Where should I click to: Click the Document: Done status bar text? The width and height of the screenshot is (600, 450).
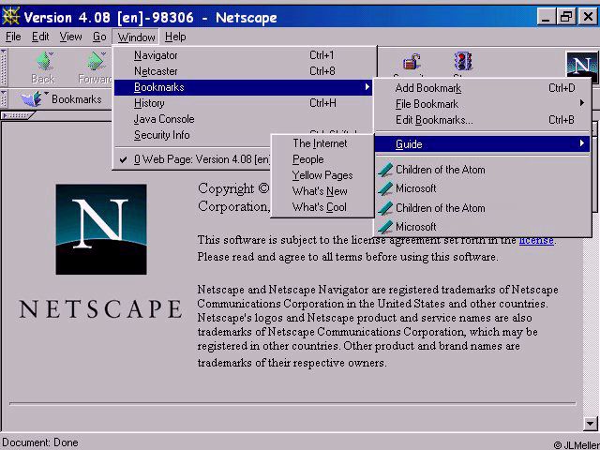(x=40, y=442)
